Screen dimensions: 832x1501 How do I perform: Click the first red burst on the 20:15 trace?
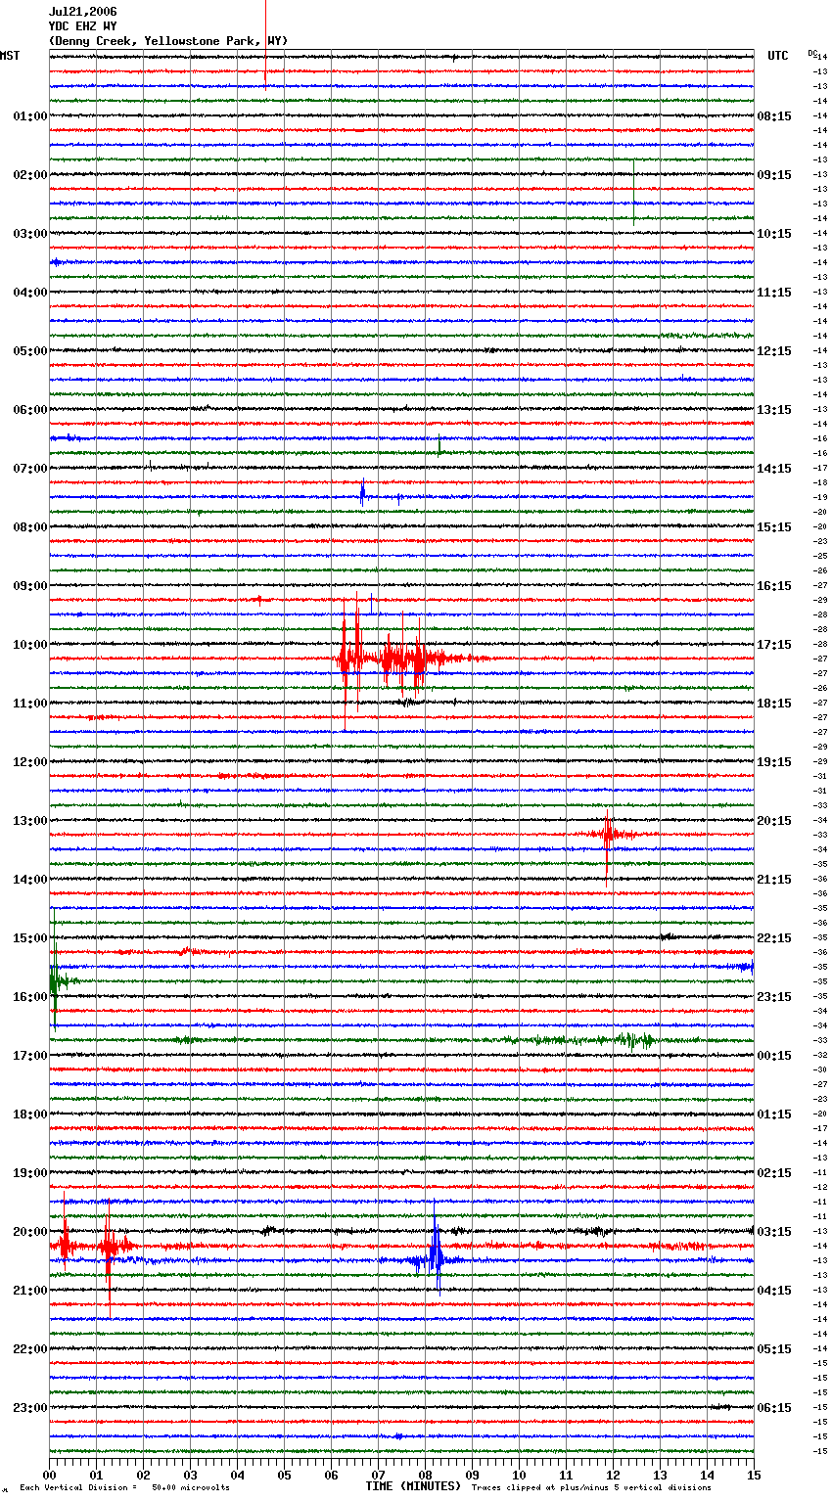pyautogui.click(x=65, y=1246)
